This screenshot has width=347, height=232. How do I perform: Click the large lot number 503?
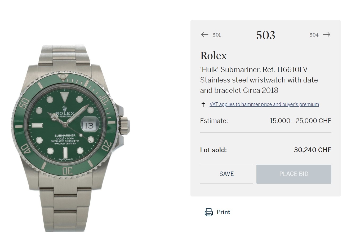pos(265,35)
